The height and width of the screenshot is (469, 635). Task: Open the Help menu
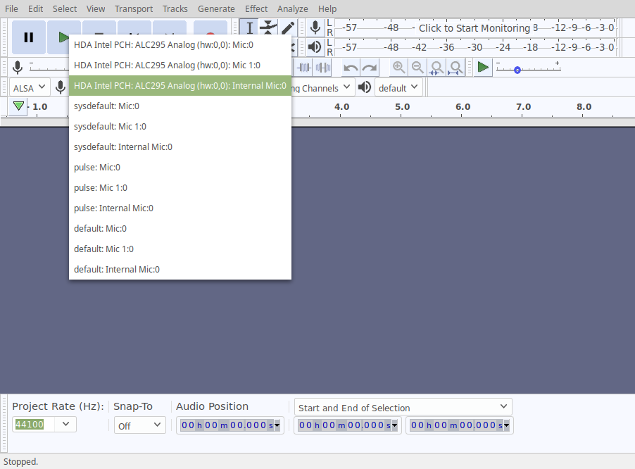[327, 9]
